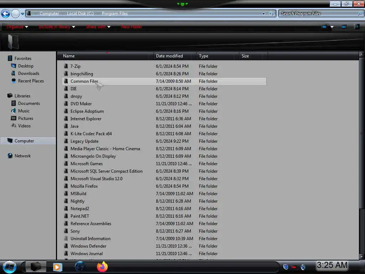Click the Uninstall Information folder icon

[x=66, y=238]
